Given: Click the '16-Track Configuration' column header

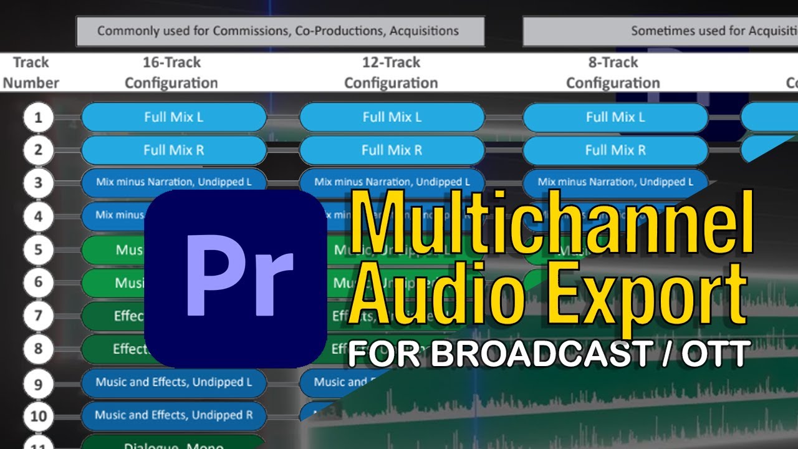Looking at the screenshot, I should coord(171,72).
